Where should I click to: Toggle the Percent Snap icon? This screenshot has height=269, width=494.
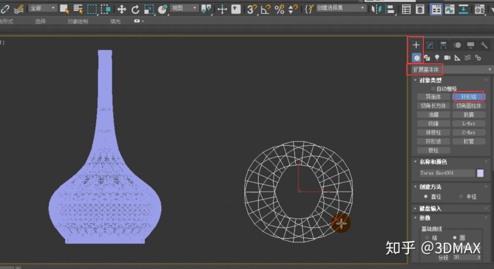pyautogui.click(x=279, y=10)
